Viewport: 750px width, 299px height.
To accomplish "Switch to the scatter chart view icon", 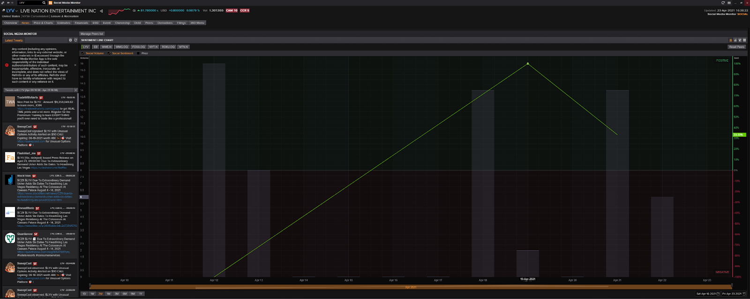I will pos(740,40).
